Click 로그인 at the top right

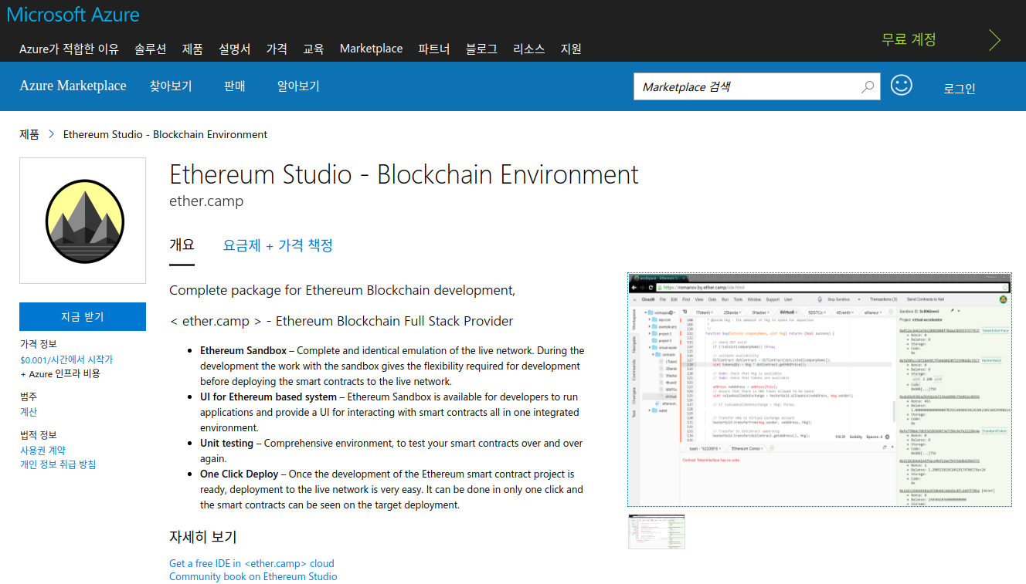coord(959,89)
